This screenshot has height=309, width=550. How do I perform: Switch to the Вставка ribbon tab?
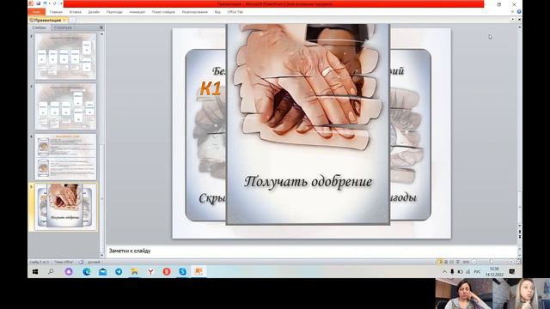pos(75,12)
